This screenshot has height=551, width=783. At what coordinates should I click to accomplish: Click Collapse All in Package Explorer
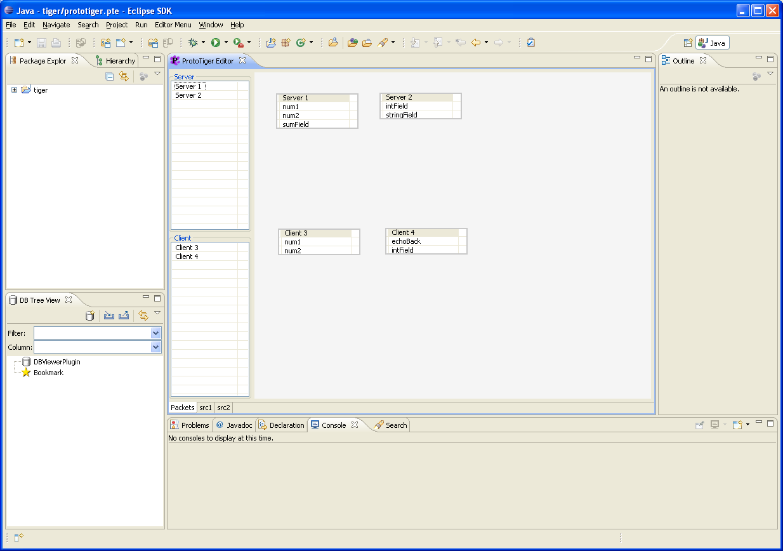[x=110, y=76]
